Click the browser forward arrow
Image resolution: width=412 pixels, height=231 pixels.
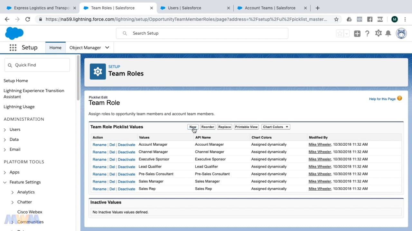point(17,19)
